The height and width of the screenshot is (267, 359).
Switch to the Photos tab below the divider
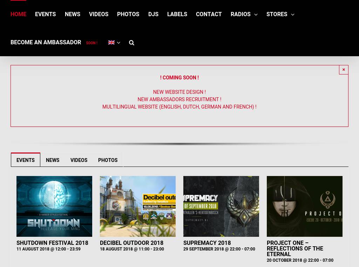coord(108,160)
